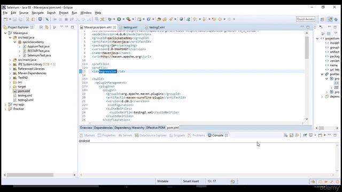Screen dimensions: 342x192
Task: Click Project Explorer horizontal scrollbar thumb
Action: click(30, 175)
